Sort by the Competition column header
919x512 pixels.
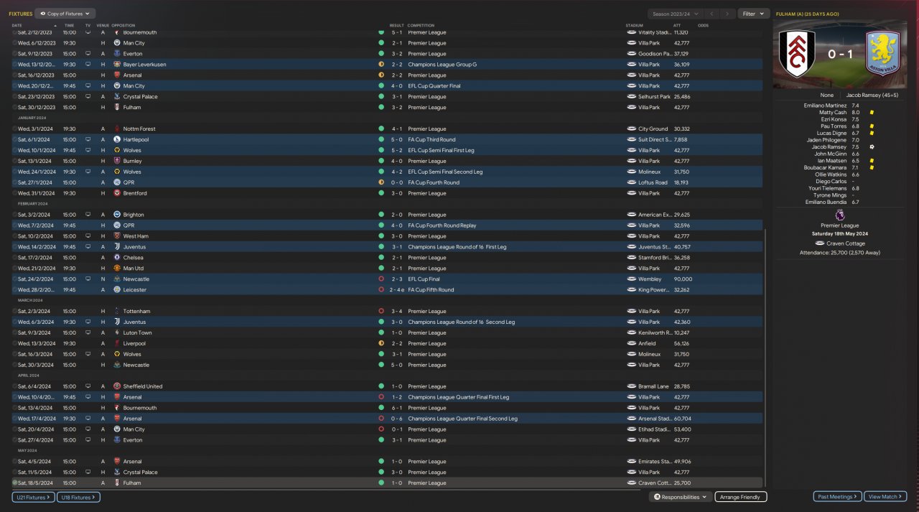(420, 25)
